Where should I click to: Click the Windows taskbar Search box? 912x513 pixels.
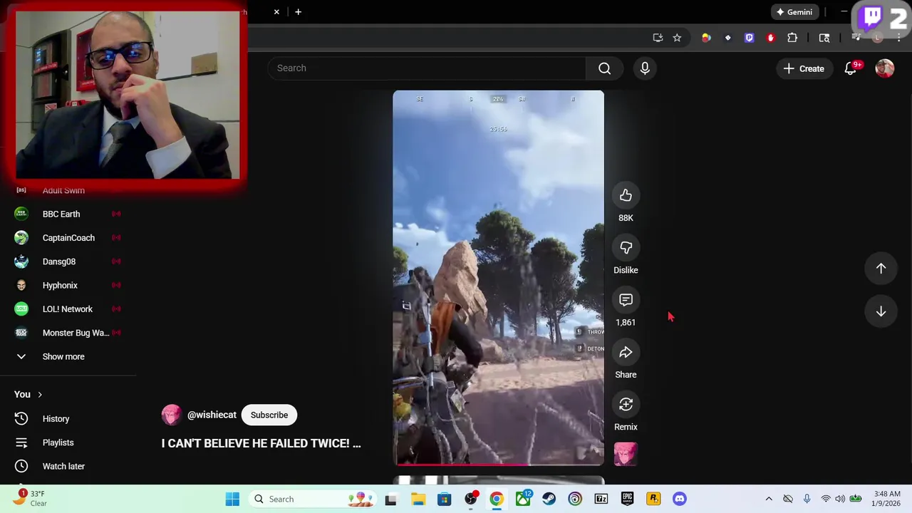[x=313, y=499]
